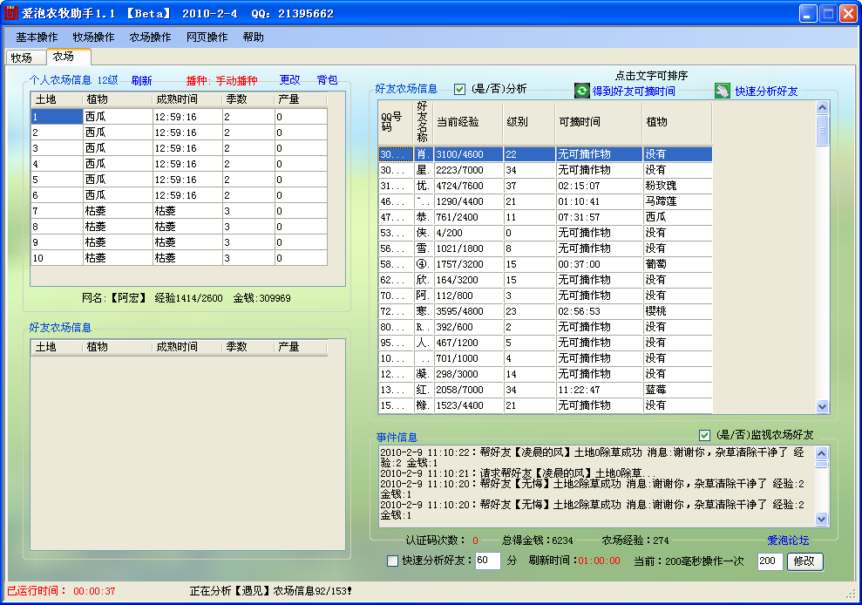The image size is (862, 605).
Task: Click 成熟时间 header in personal farm table
Action: point(187,99)
